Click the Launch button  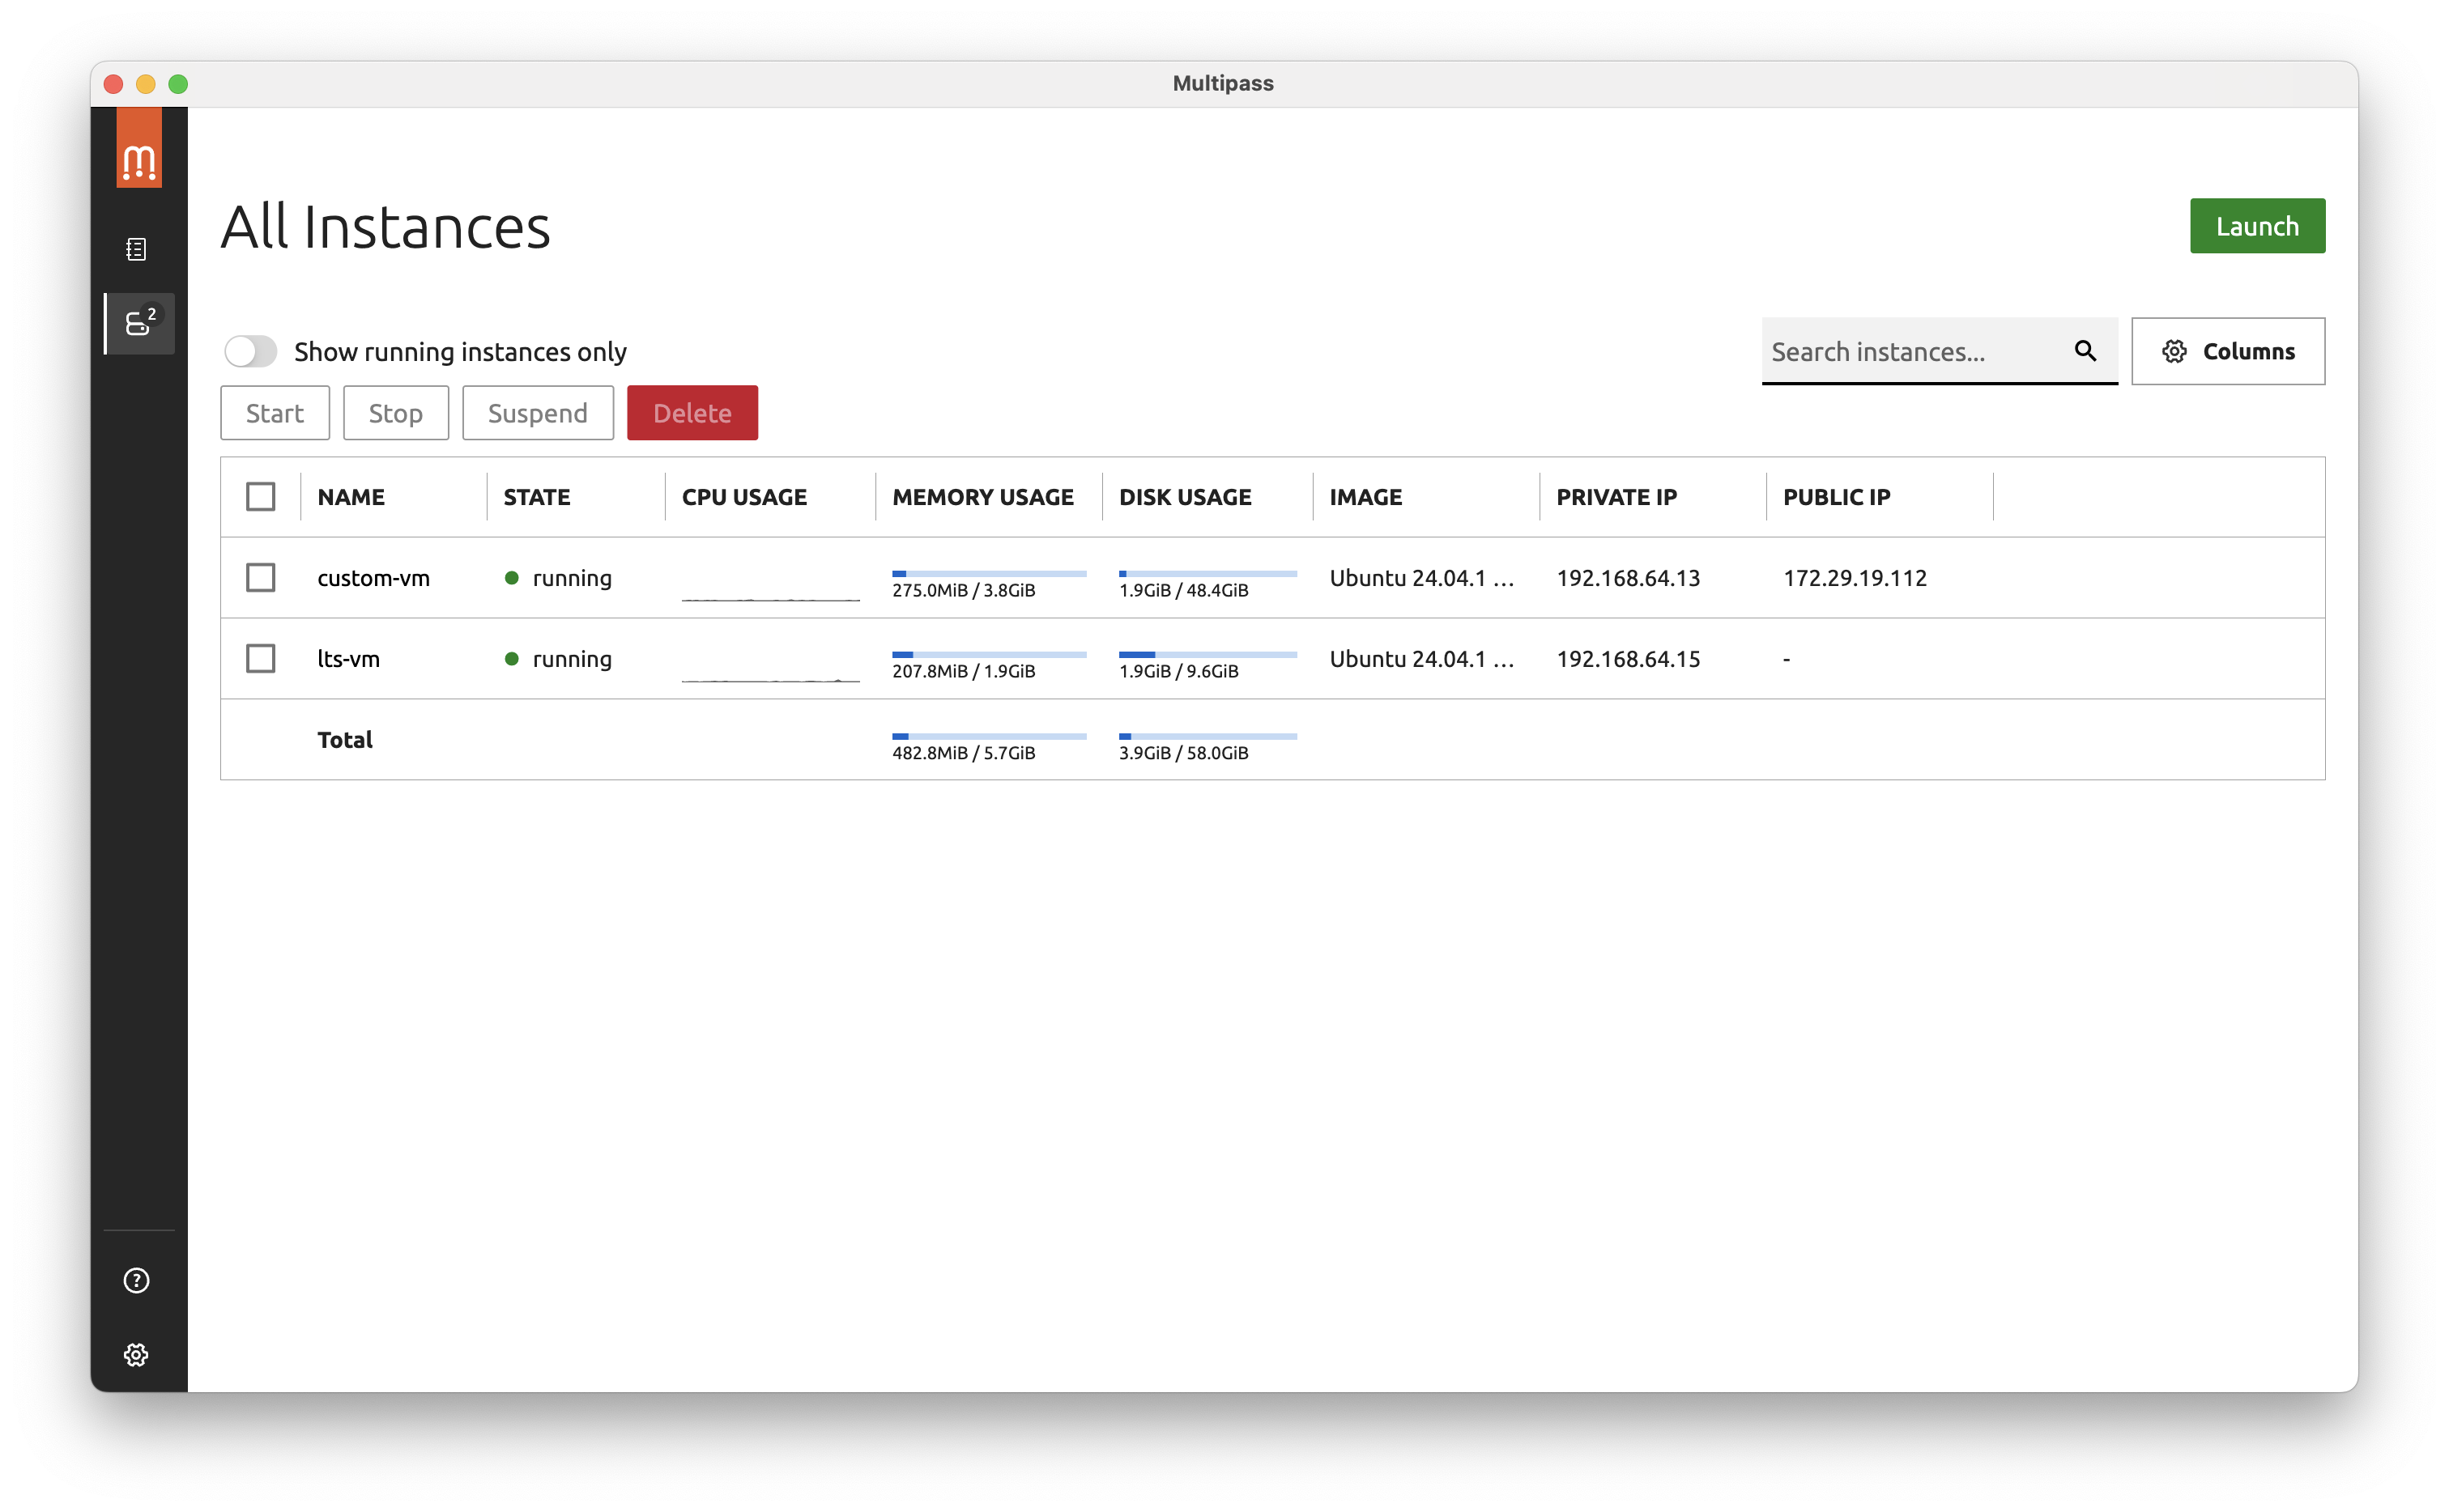[2257, 226]
